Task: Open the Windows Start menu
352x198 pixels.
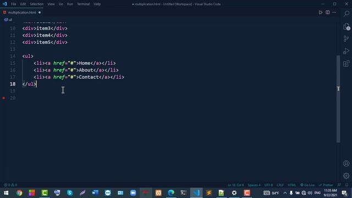Action: point(6,193)
